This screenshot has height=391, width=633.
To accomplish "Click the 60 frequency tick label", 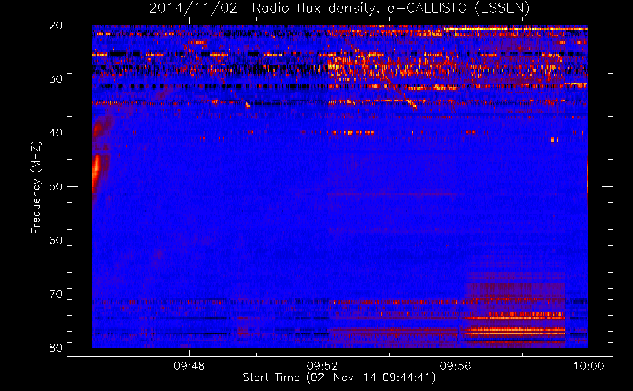I will pos(56,240).
